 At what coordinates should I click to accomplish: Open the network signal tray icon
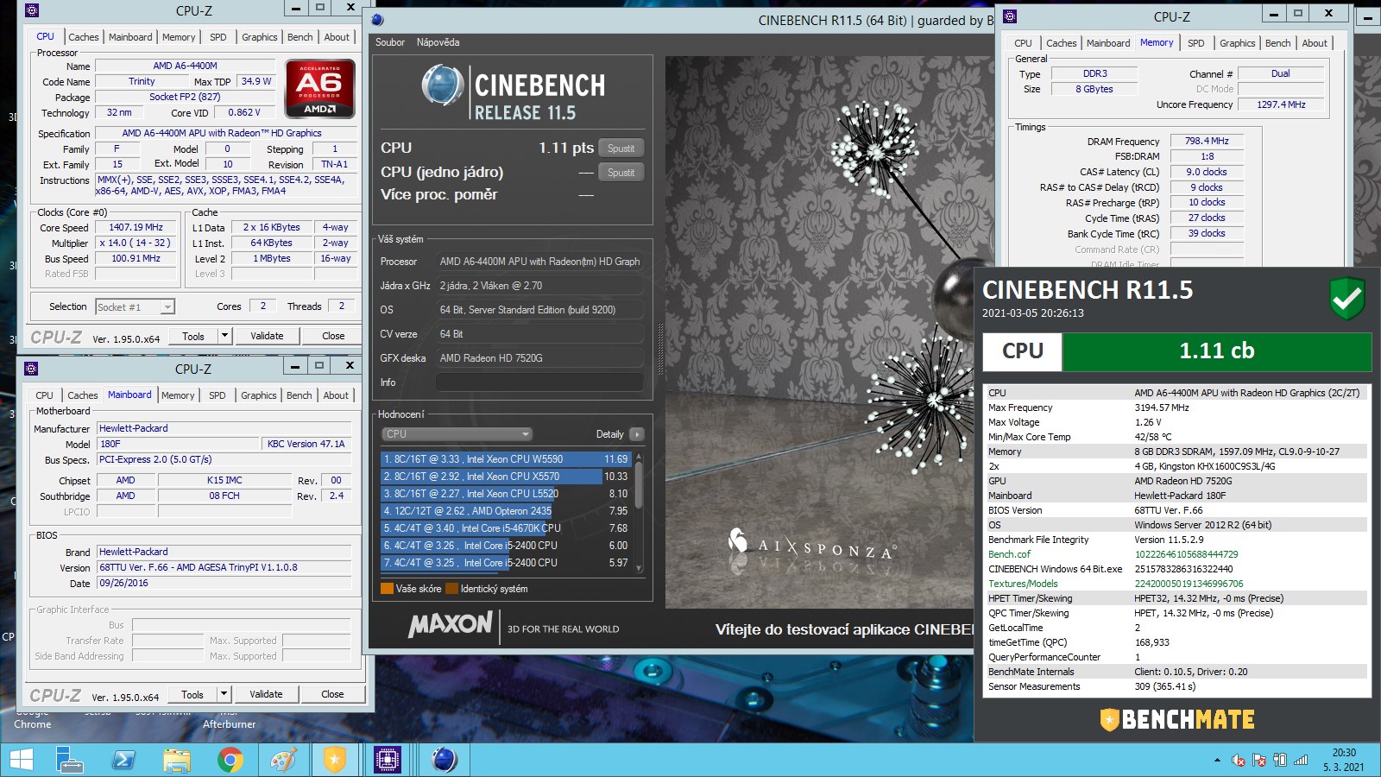coord(1301,761)
